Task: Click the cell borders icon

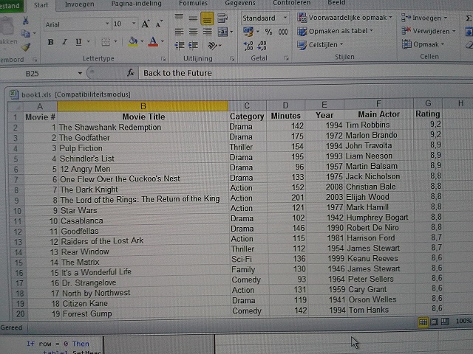Action: (x=106, y=41)
